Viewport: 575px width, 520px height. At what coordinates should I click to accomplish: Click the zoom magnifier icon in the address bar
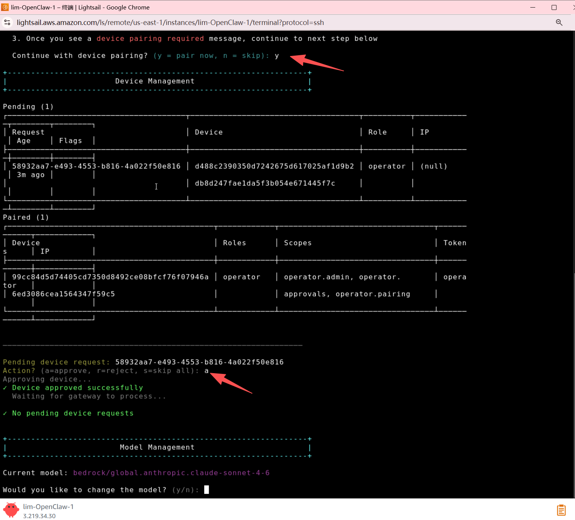tap(559, 22)
